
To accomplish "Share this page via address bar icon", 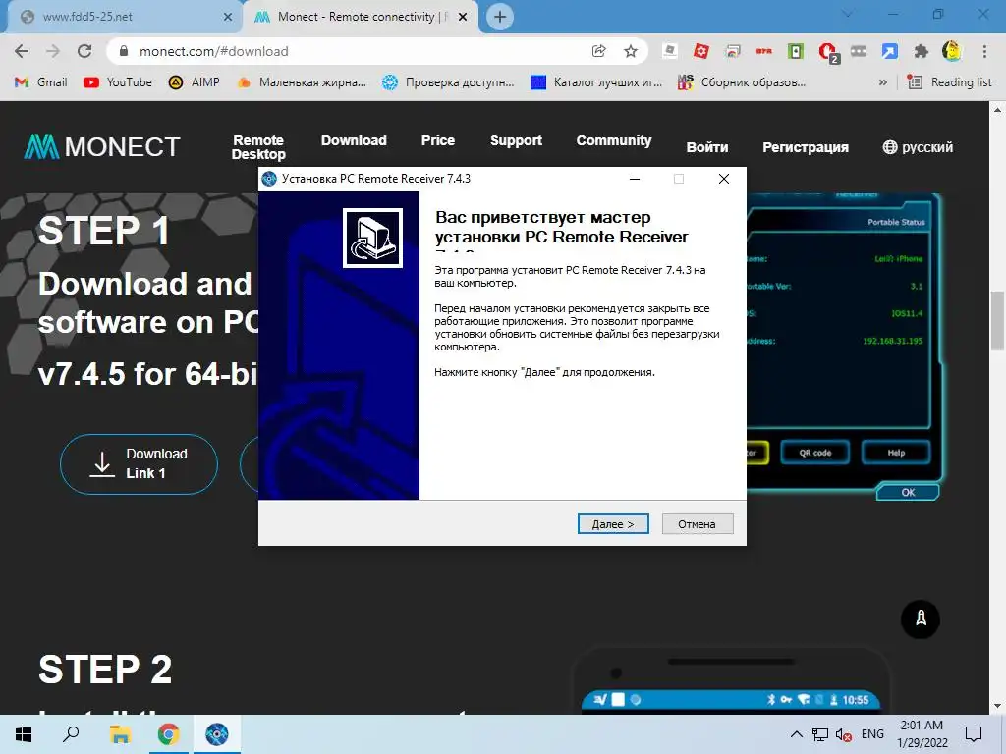I will click(598, 51).
